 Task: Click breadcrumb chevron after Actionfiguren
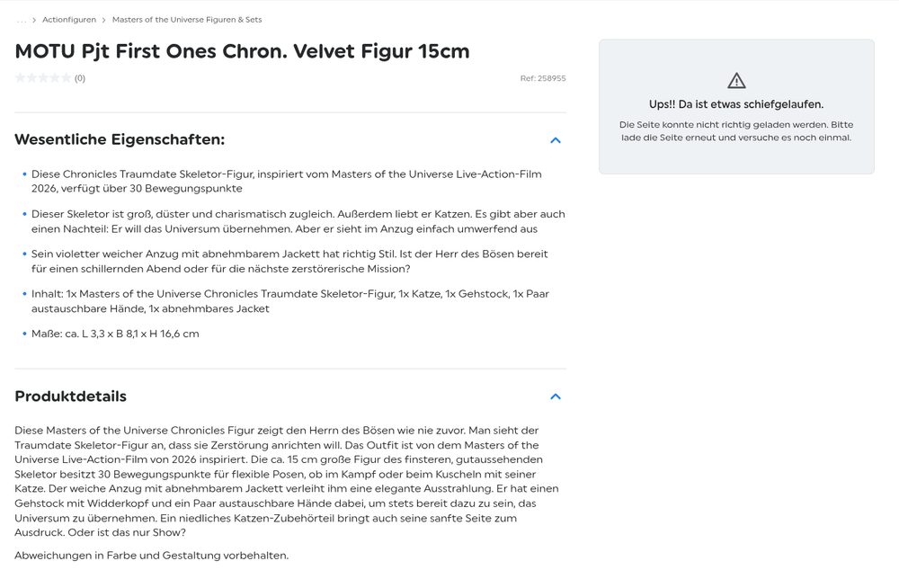(x=103, y=20)
